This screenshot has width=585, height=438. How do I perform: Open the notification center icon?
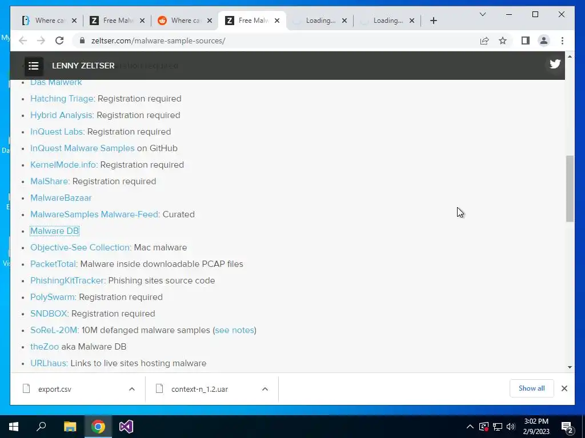(x=567, y=428)
